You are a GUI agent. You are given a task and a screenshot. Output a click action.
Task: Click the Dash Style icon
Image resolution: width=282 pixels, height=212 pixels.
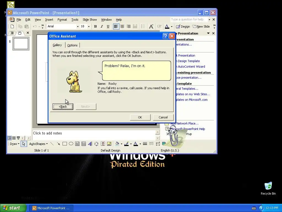click(x=151, y=144)
